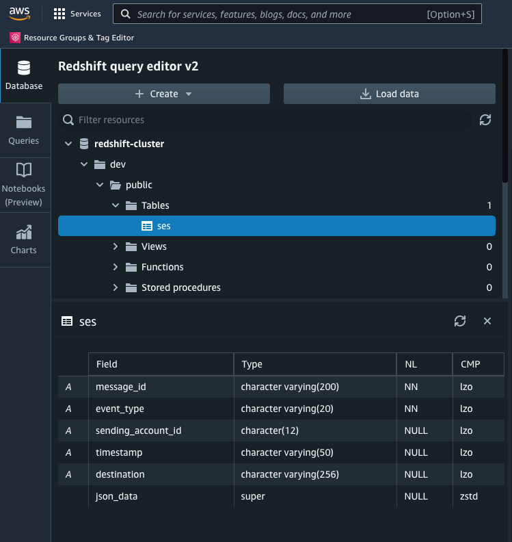Collapse the dev database node

84,164
